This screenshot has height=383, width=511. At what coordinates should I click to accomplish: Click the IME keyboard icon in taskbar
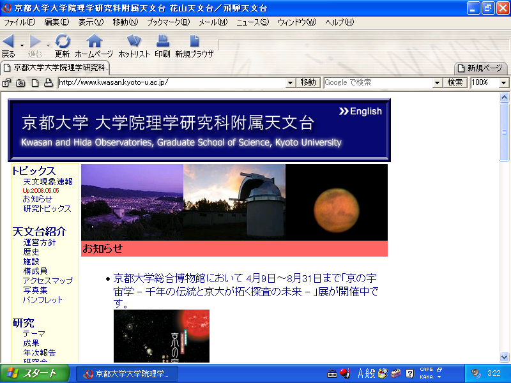[332, 374]
